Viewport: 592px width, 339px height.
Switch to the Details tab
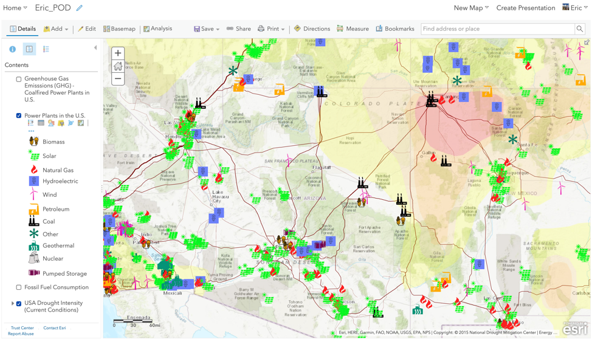(x=22, y=29)
